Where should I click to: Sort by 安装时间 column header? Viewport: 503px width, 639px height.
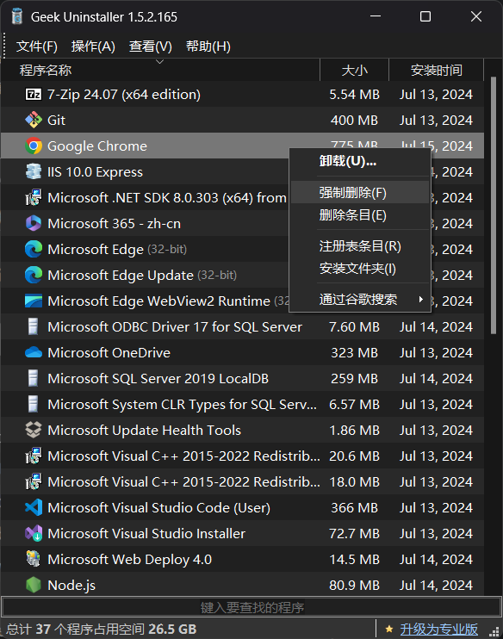pyautogui.click(x=436, y=70)
